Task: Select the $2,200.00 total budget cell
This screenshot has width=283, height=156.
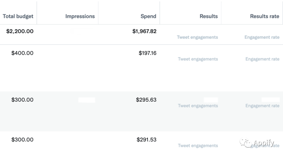Action: point(20,31)
